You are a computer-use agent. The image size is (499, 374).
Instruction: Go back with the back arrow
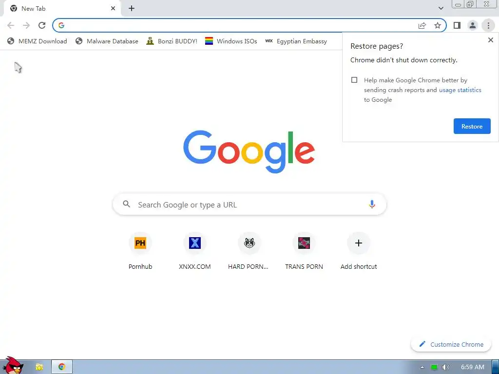(x=11, y=25)
